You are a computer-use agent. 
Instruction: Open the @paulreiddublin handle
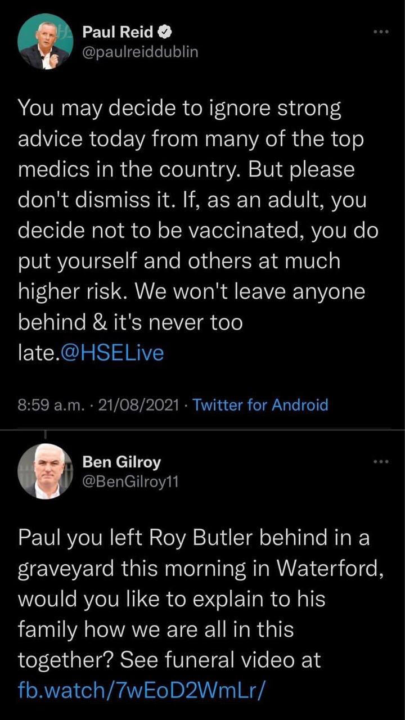140,52
